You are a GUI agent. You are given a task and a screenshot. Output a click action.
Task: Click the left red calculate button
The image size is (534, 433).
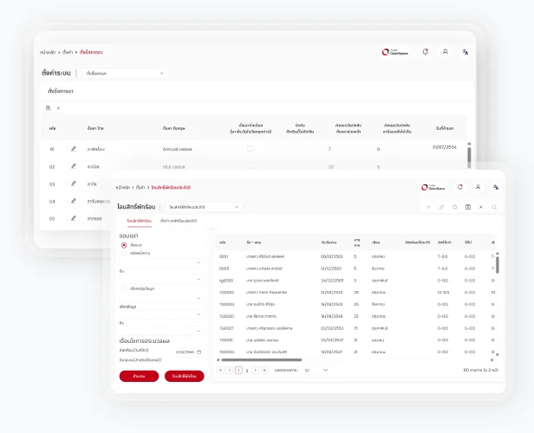[139, 376]
